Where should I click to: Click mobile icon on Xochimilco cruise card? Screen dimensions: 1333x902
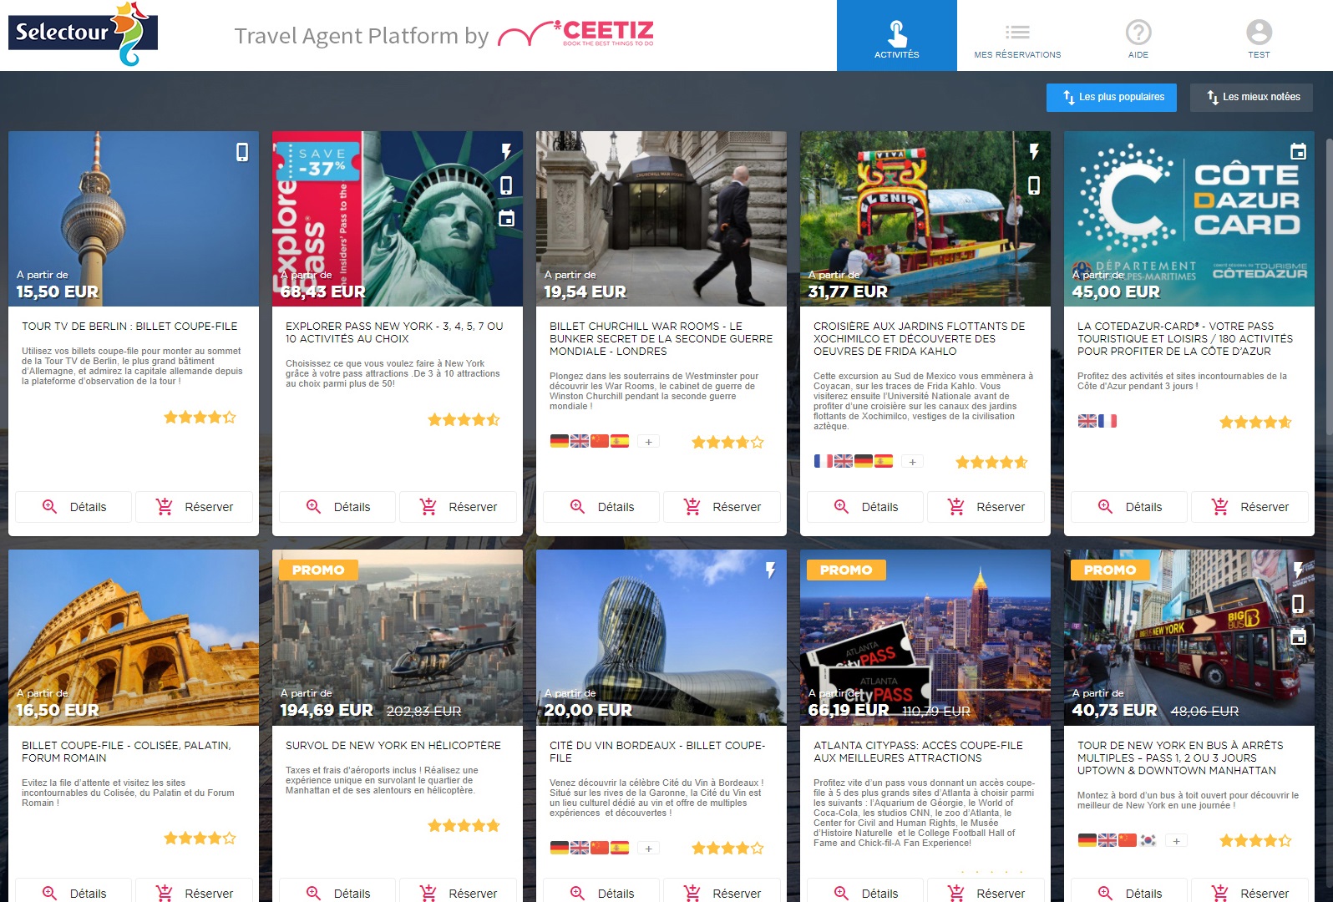tap(1034, 185)
